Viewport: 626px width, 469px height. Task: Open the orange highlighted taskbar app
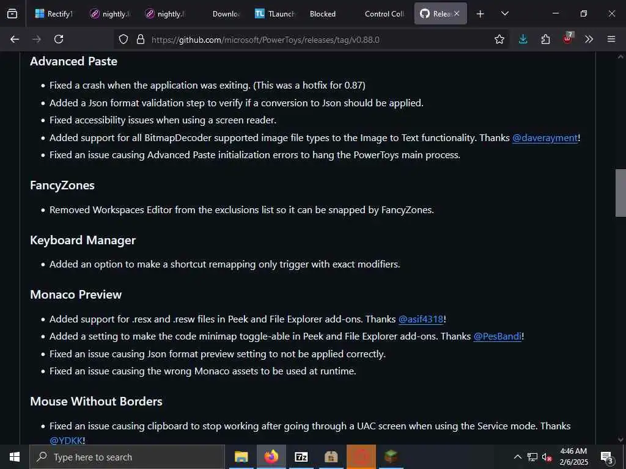click(x=361, y=457)
